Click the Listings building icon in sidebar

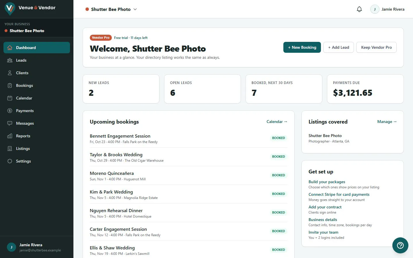[x=10, y=148]
